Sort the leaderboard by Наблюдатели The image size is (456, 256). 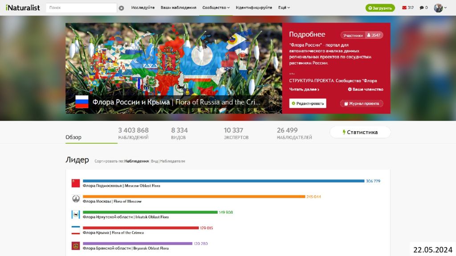172,161
